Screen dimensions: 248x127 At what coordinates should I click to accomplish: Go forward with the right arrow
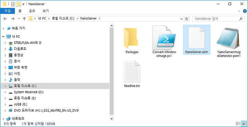pos(13,19)
